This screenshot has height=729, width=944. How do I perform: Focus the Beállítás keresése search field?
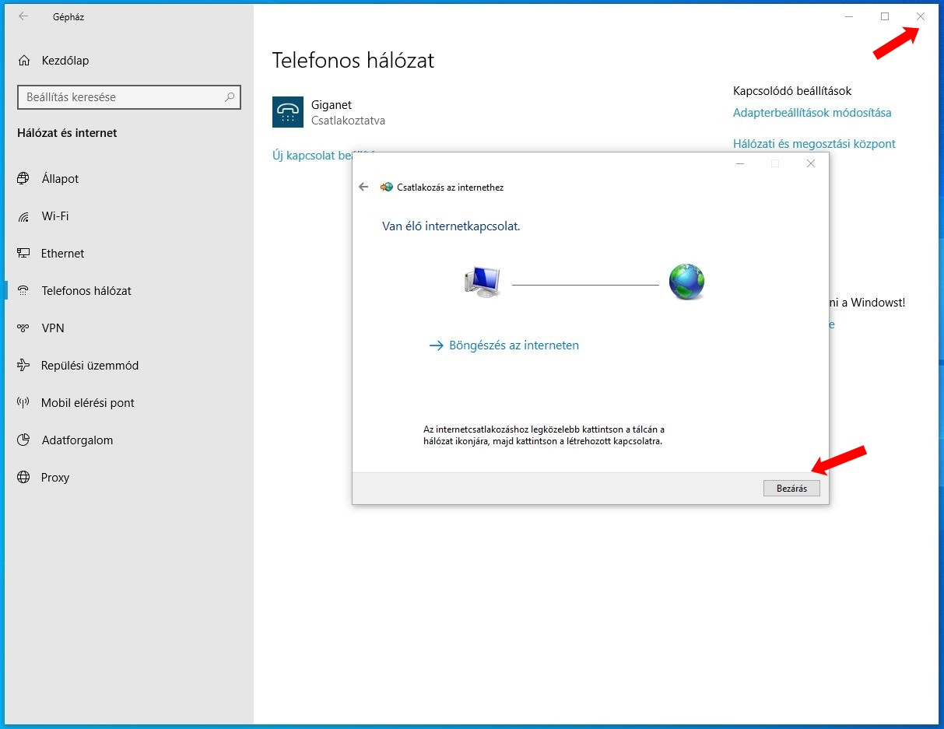pos(121,97)
